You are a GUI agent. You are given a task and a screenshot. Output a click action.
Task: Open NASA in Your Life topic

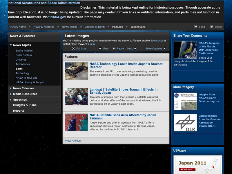(26, 78)
